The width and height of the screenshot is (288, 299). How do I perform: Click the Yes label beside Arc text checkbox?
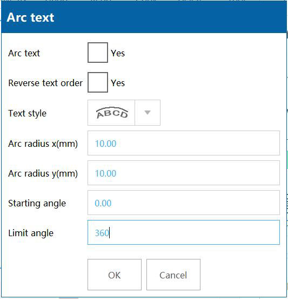point(118,53)
